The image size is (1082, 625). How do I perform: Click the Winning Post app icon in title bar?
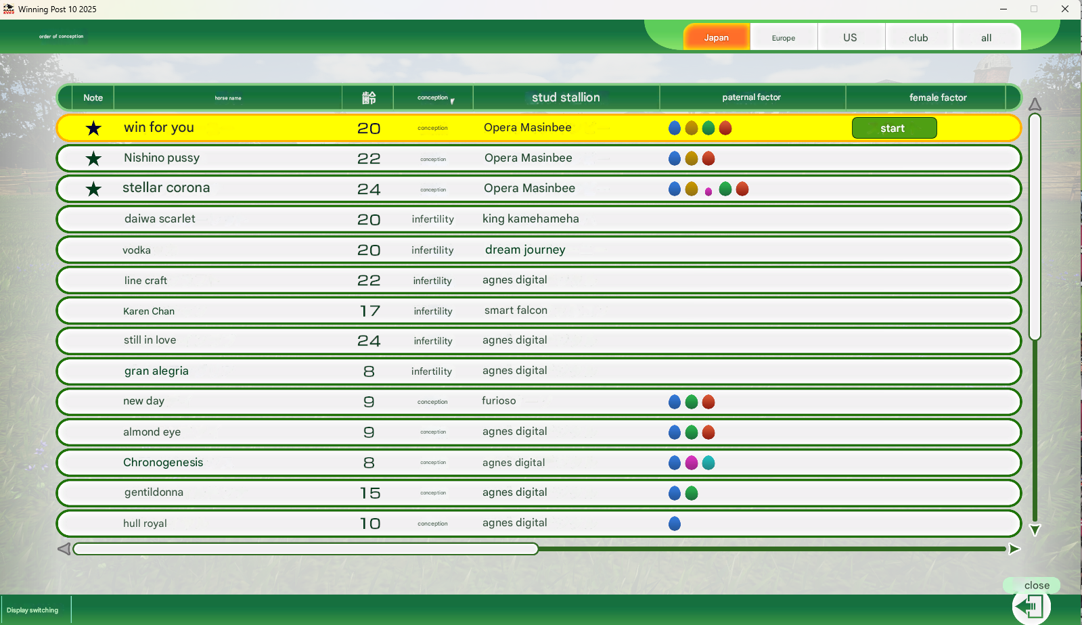pos(9,9)
